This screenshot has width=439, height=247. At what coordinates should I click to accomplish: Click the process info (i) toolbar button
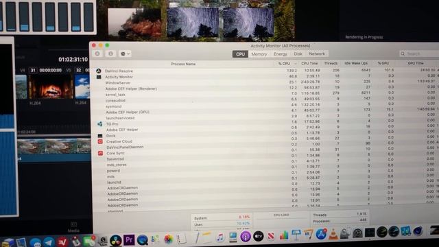(x=110, y=54)
